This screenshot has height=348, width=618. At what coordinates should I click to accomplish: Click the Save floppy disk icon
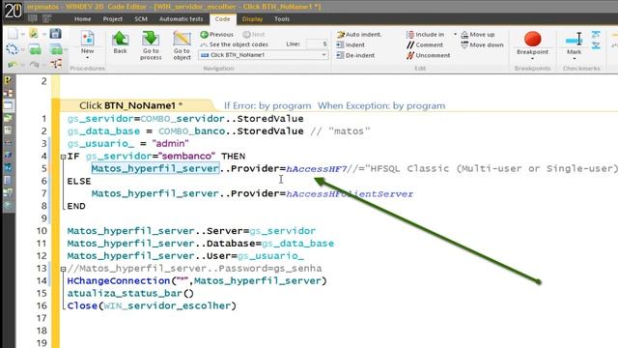pyautogui.click(x=56, y=34)
